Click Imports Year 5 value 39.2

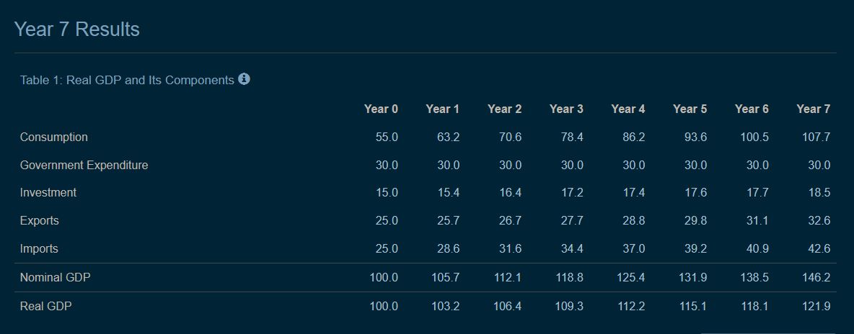tap(695, 248)
